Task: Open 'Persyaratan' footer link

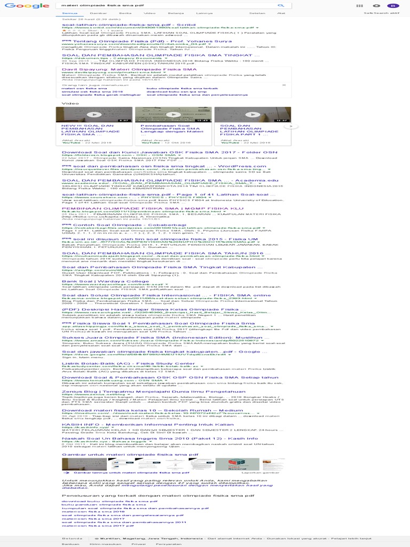Action: 168,544
